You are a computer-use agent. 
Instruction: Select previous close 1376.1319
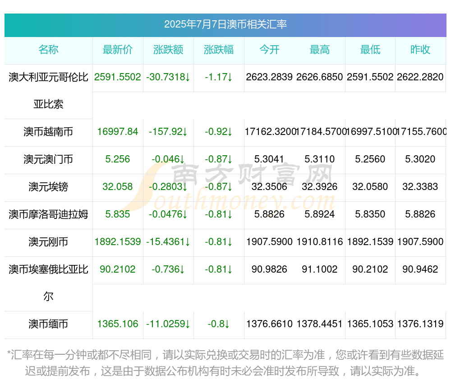coord(420,324)
